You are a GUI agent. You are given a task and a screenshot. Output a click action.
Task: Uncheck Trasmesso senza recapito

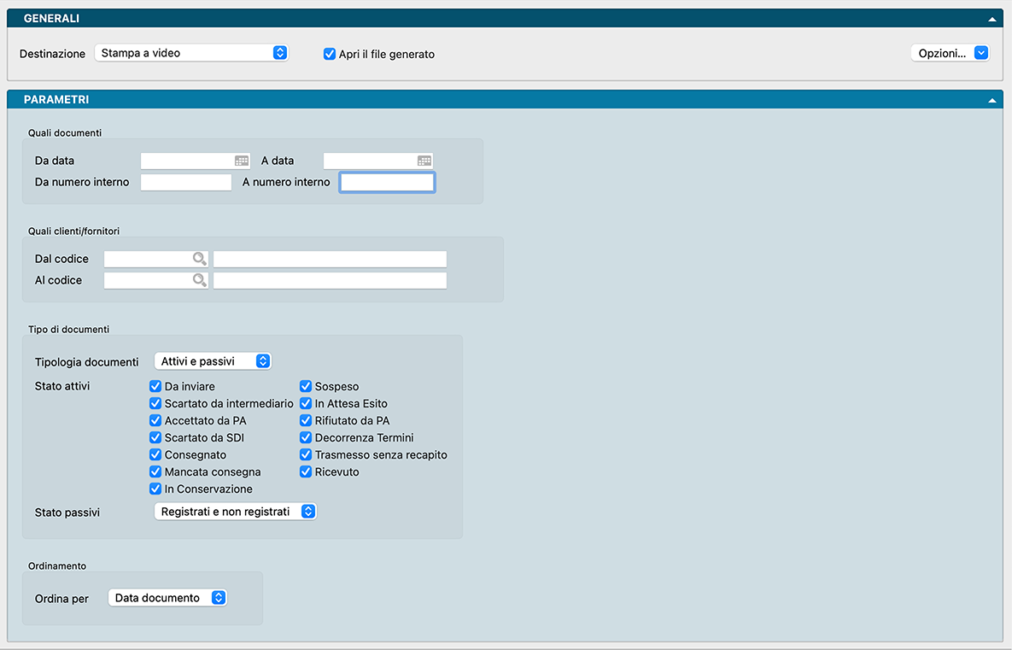[x=306, y=454]
